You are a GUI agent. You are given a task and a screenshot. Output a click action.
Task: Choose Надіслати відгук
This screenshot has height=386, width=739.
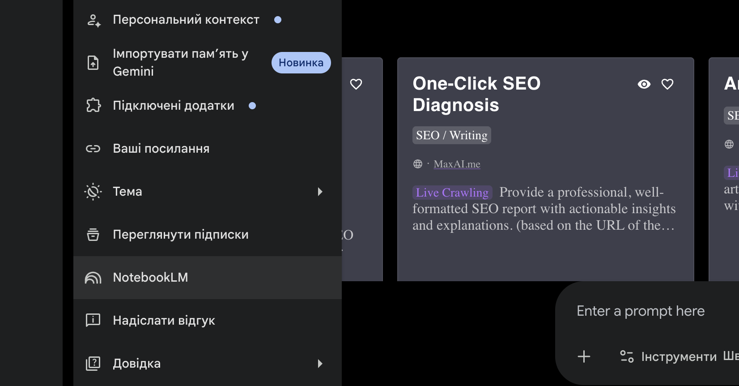pyautogui.click(x=208, y=321)
